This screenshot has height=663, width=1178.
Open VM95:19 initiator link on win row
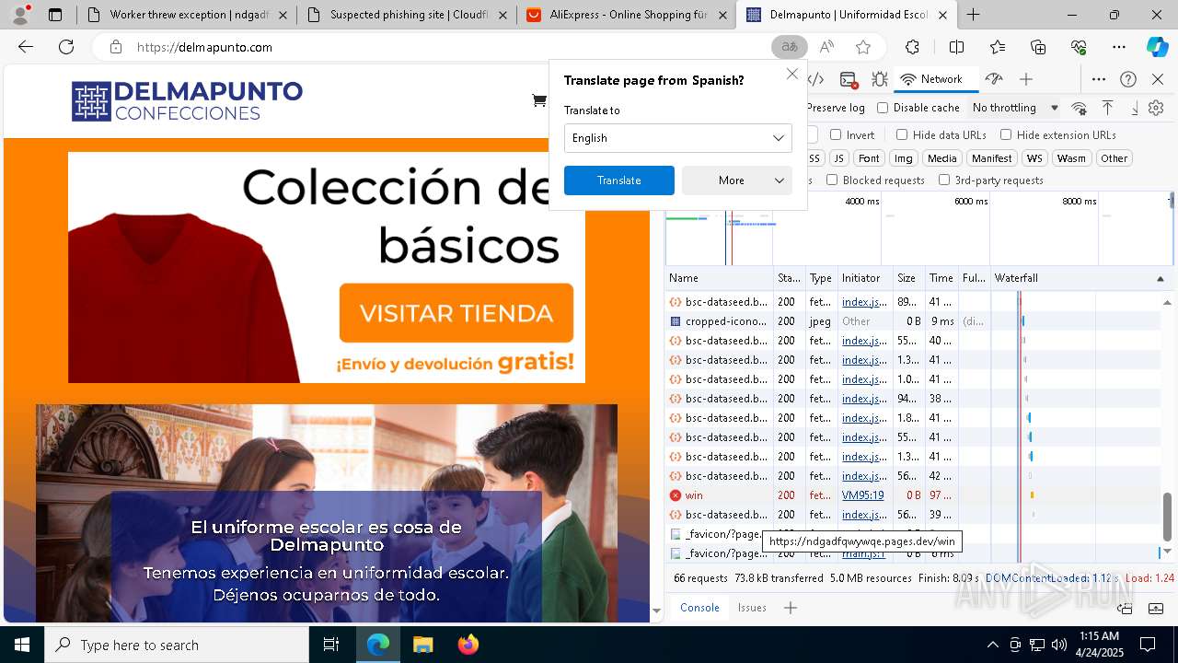[x=862, y=495]
